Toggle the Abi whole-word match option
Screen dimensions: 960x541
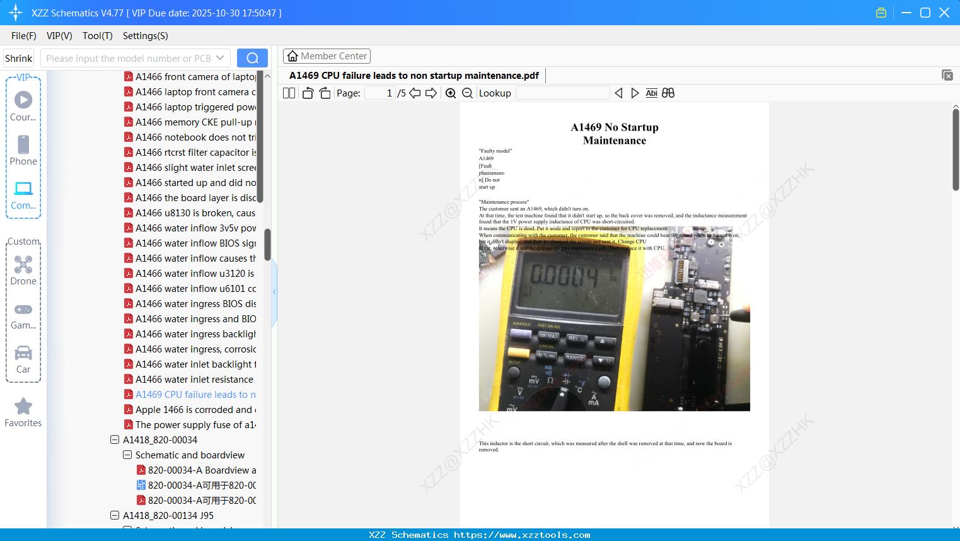(x=651, y=93)
